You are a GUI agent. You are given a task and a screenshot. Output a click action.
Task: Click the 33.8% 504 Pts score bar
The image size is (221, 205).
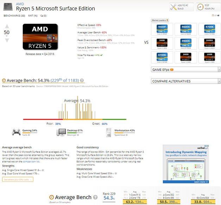click(x=203, y=202)
